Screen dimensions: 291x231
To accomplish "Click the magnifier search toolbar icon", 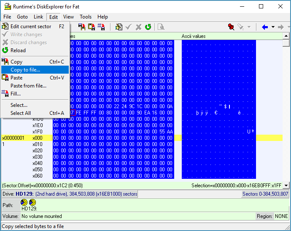I will click(x=161, y=27).
